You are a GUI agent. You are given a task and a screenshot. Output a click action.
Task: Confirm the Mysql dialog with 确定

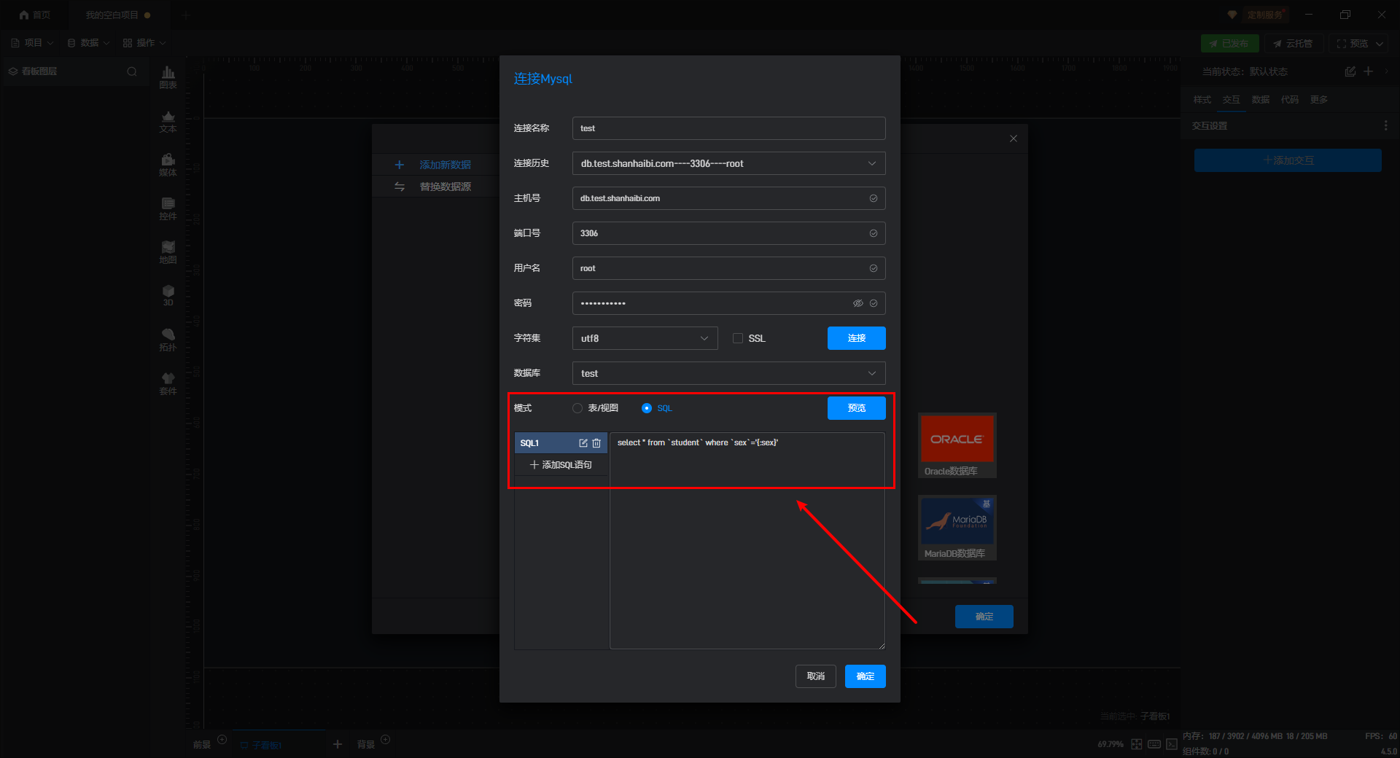(866, 676)
